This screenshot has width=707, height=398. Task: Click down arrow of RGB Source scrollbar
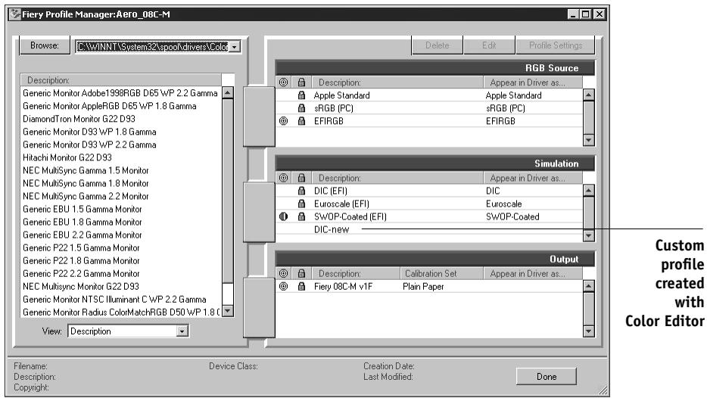click(588, 140)
